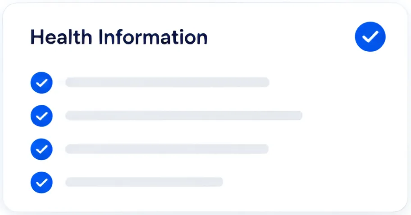Open the third gray placeholder line
Image resolution: width=411 pixels, height=215 pixels.
click(x=167, y=149)
